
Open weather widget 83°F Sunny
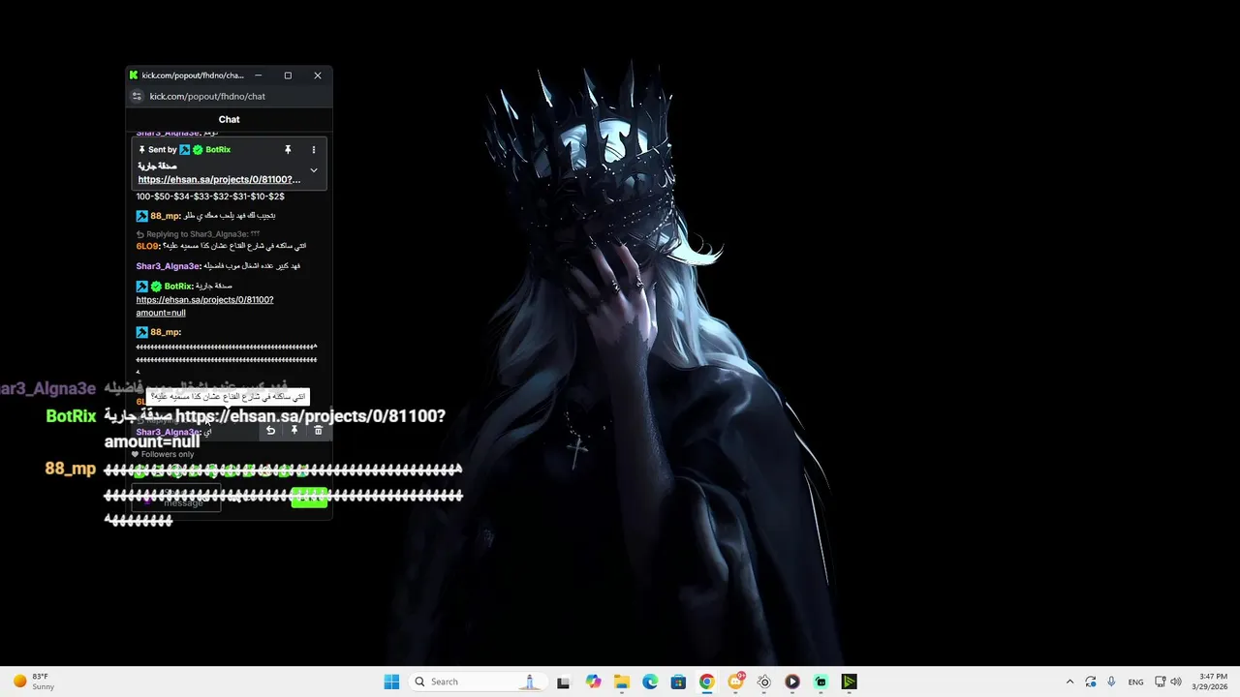click(34, 682)
